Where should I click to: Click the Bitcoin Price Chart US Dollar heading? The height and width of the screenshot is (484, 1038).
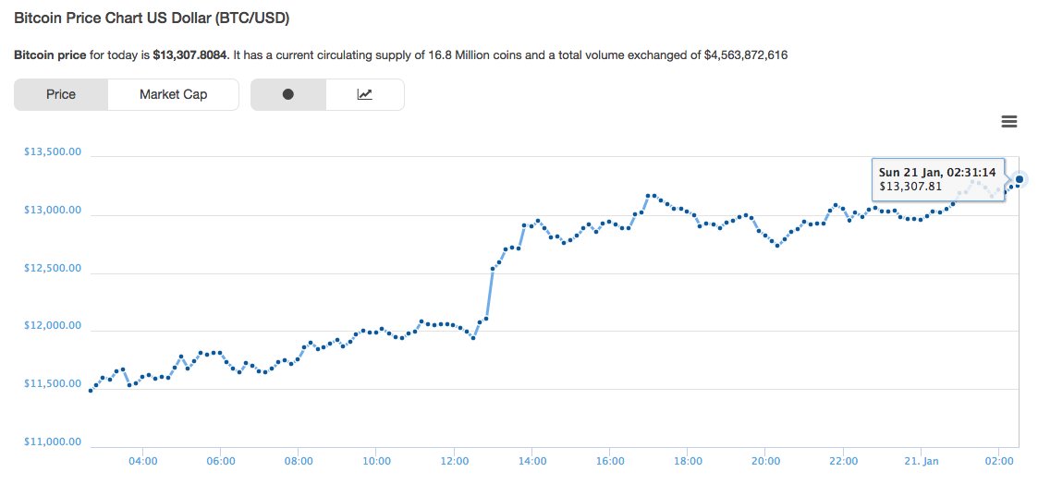coord(152,18)
